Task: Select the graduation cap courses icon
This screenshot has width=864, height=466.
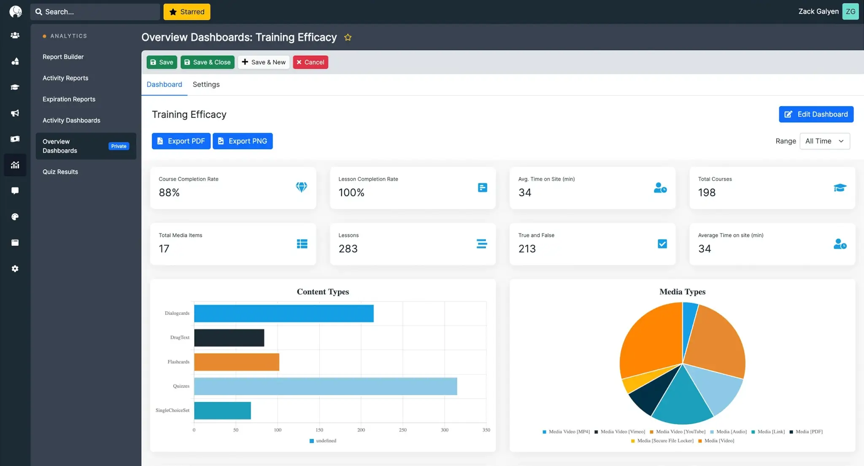Action: click(15, 87)
